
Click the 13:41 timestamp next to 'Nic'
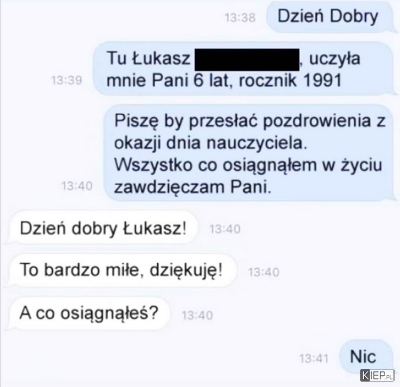click(314, 358)
